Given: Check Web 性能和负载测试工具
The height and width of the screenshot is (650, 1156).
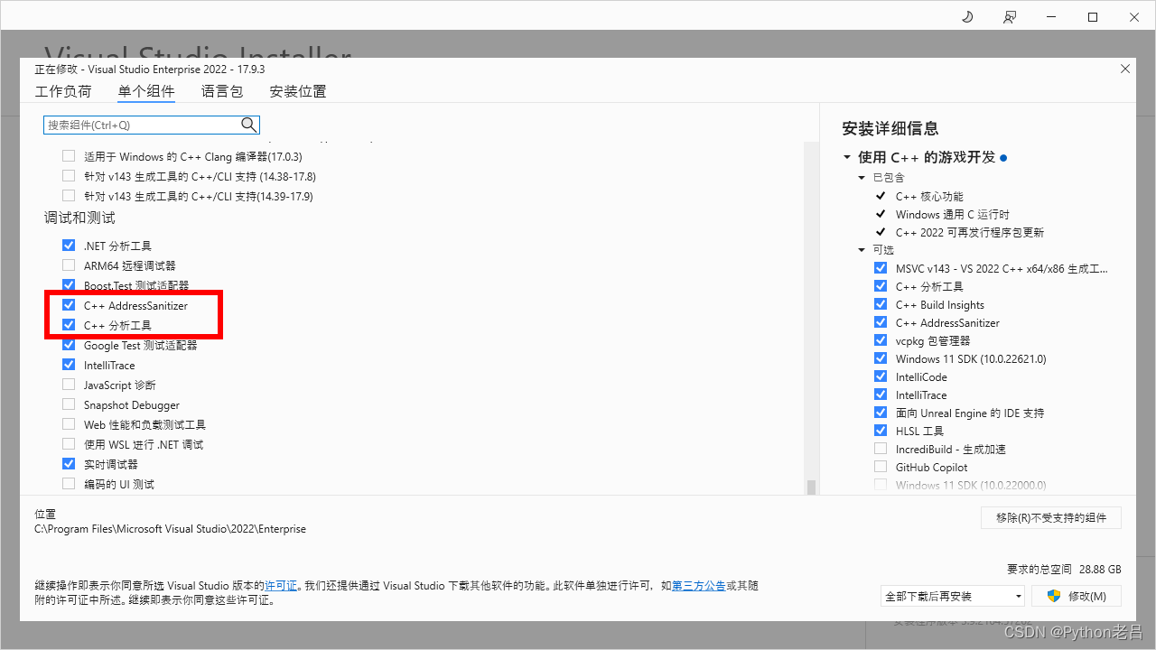Looking at the screenshot, I should coord(69,424).
